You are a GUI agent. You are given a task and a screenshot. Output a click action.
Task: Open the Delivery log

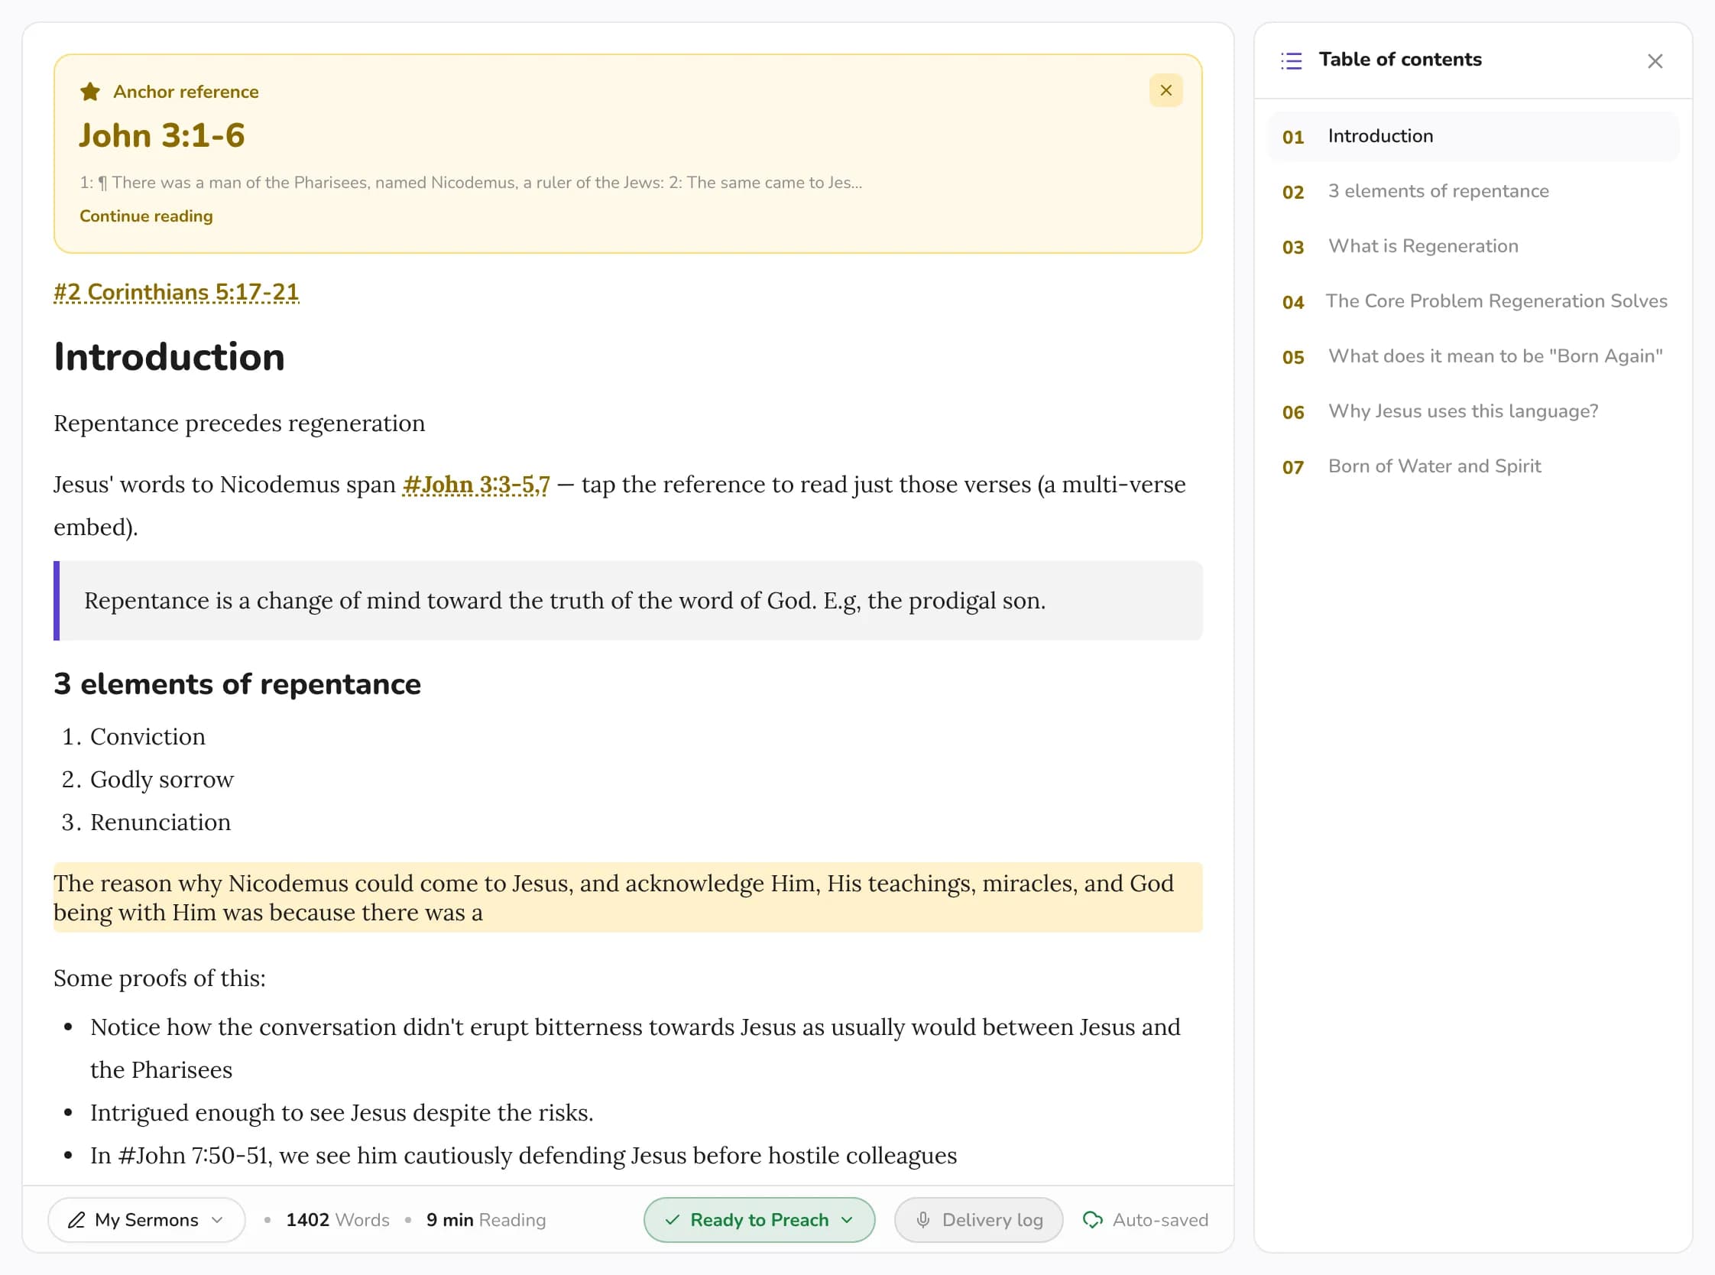[977, 1219]
